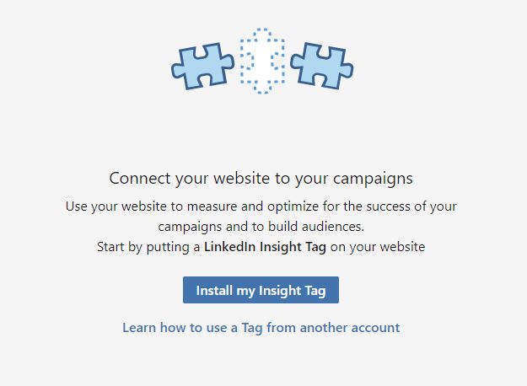Click 'campaigns and to build audiences' text
Image resolution: width=527 pixels, height=386 pixels.
261,227
